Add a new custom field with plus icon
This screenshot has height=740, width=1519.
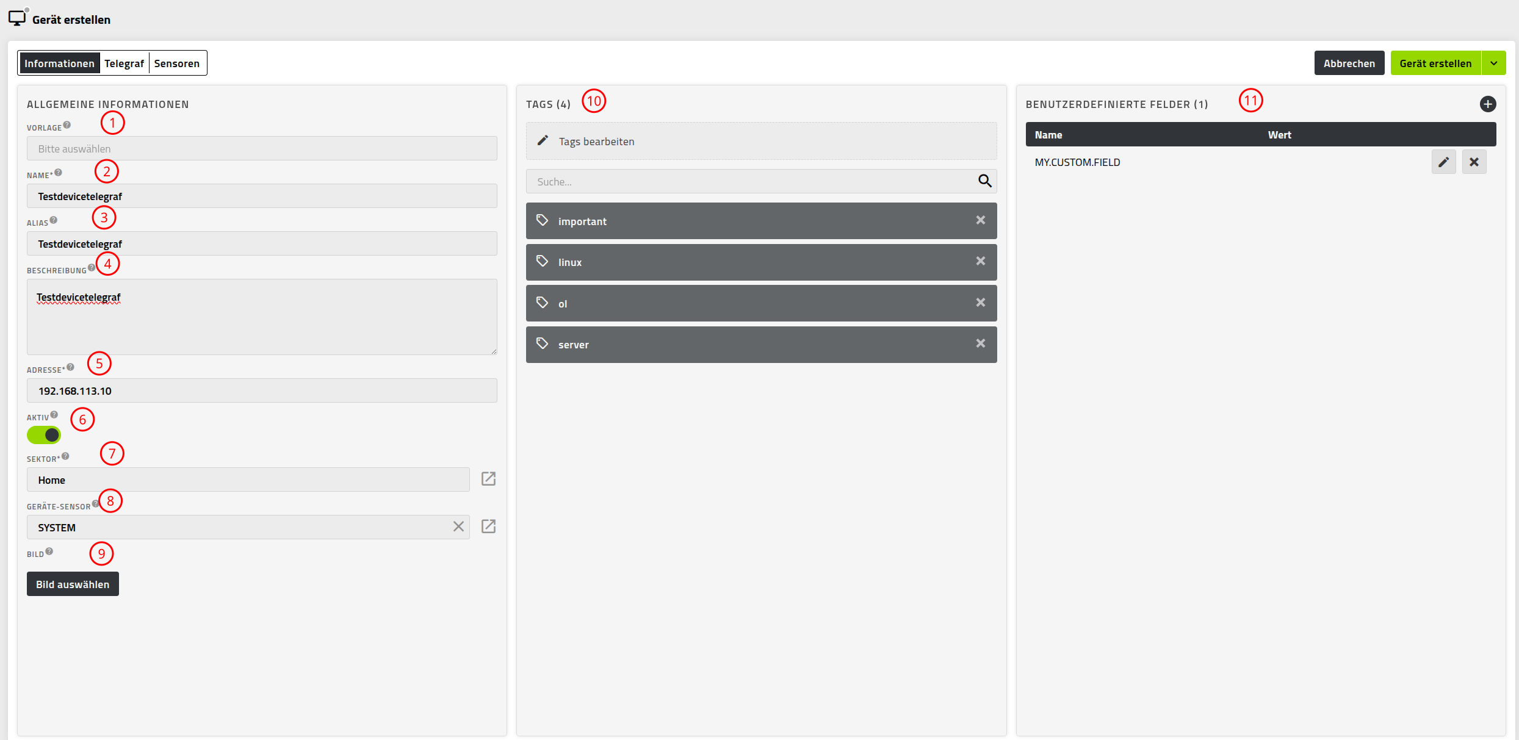point(1488,104)
